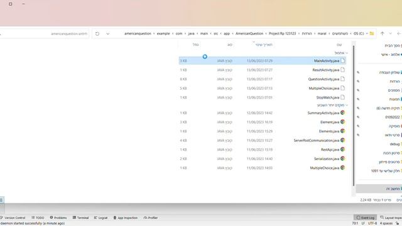Click the QuestionActivity.java file icon
This screenshot has width=402, height=226.
343,79
